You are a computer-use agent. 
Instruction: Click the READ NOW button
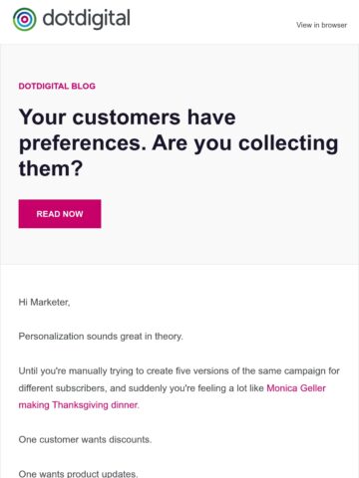(60, 214)
